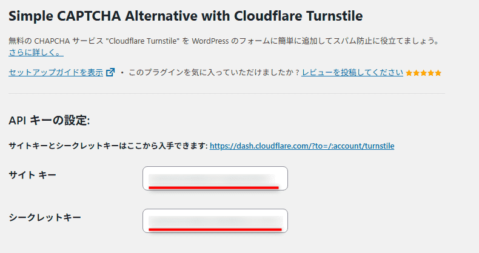This screenshot has height=253, width=479.
Task: Click the fifth review star
Action: 438,73
